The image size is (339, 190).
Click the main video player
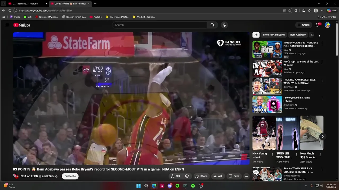(131, 98)
